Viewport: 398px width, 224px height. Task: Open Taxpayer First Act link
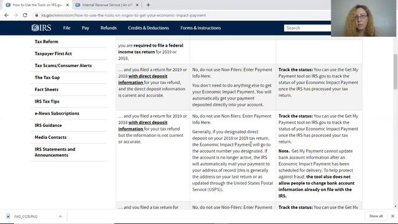[x=53, y=54]
